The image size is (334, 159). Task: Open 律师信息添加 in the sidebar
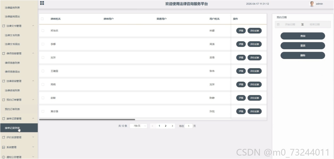tap(12, 72)
